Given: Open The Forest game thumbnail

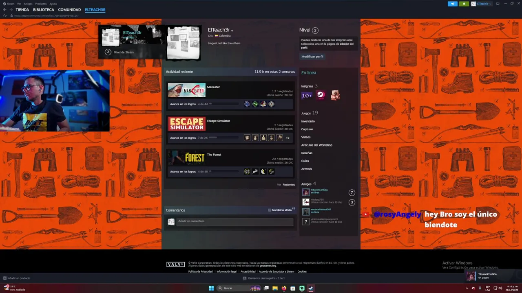Looking at the screenshot, I should (187, 158).
